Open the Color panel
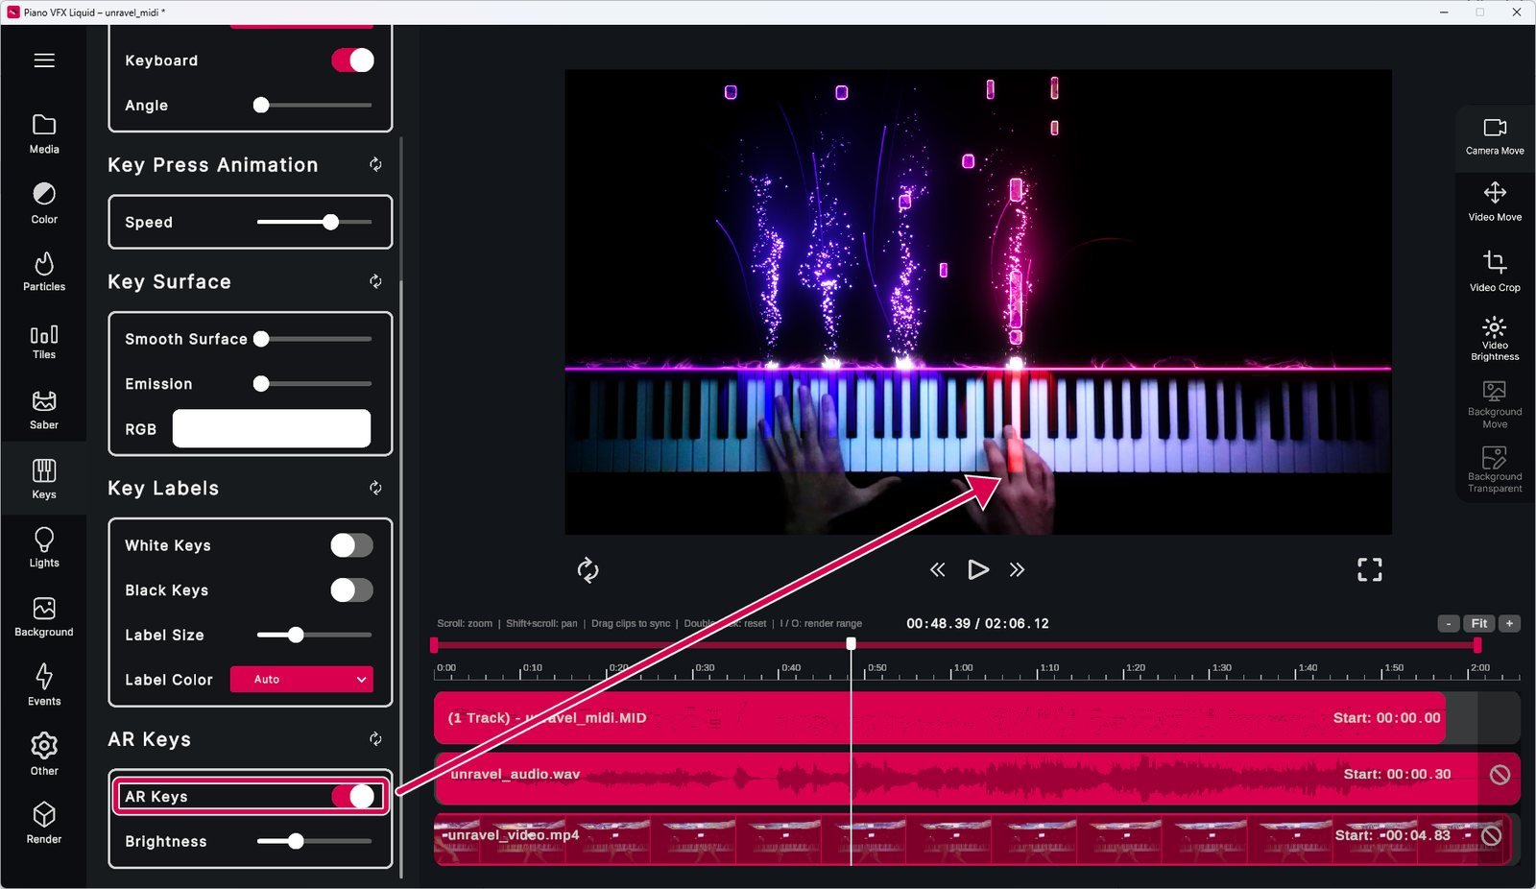This screenshot has width=1536, height=889. pyautogui.click(x=44, y=204)
